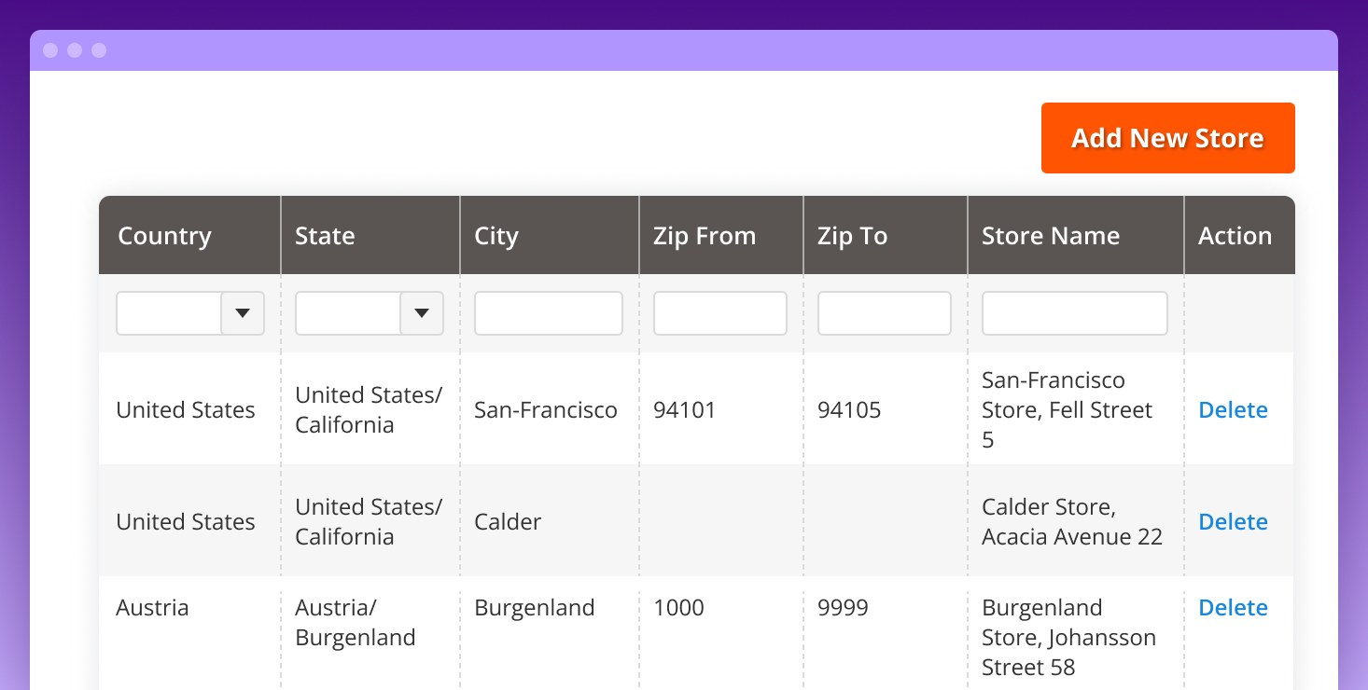
Task: Sort by Country column header
Action: click(x=164, y=236)
